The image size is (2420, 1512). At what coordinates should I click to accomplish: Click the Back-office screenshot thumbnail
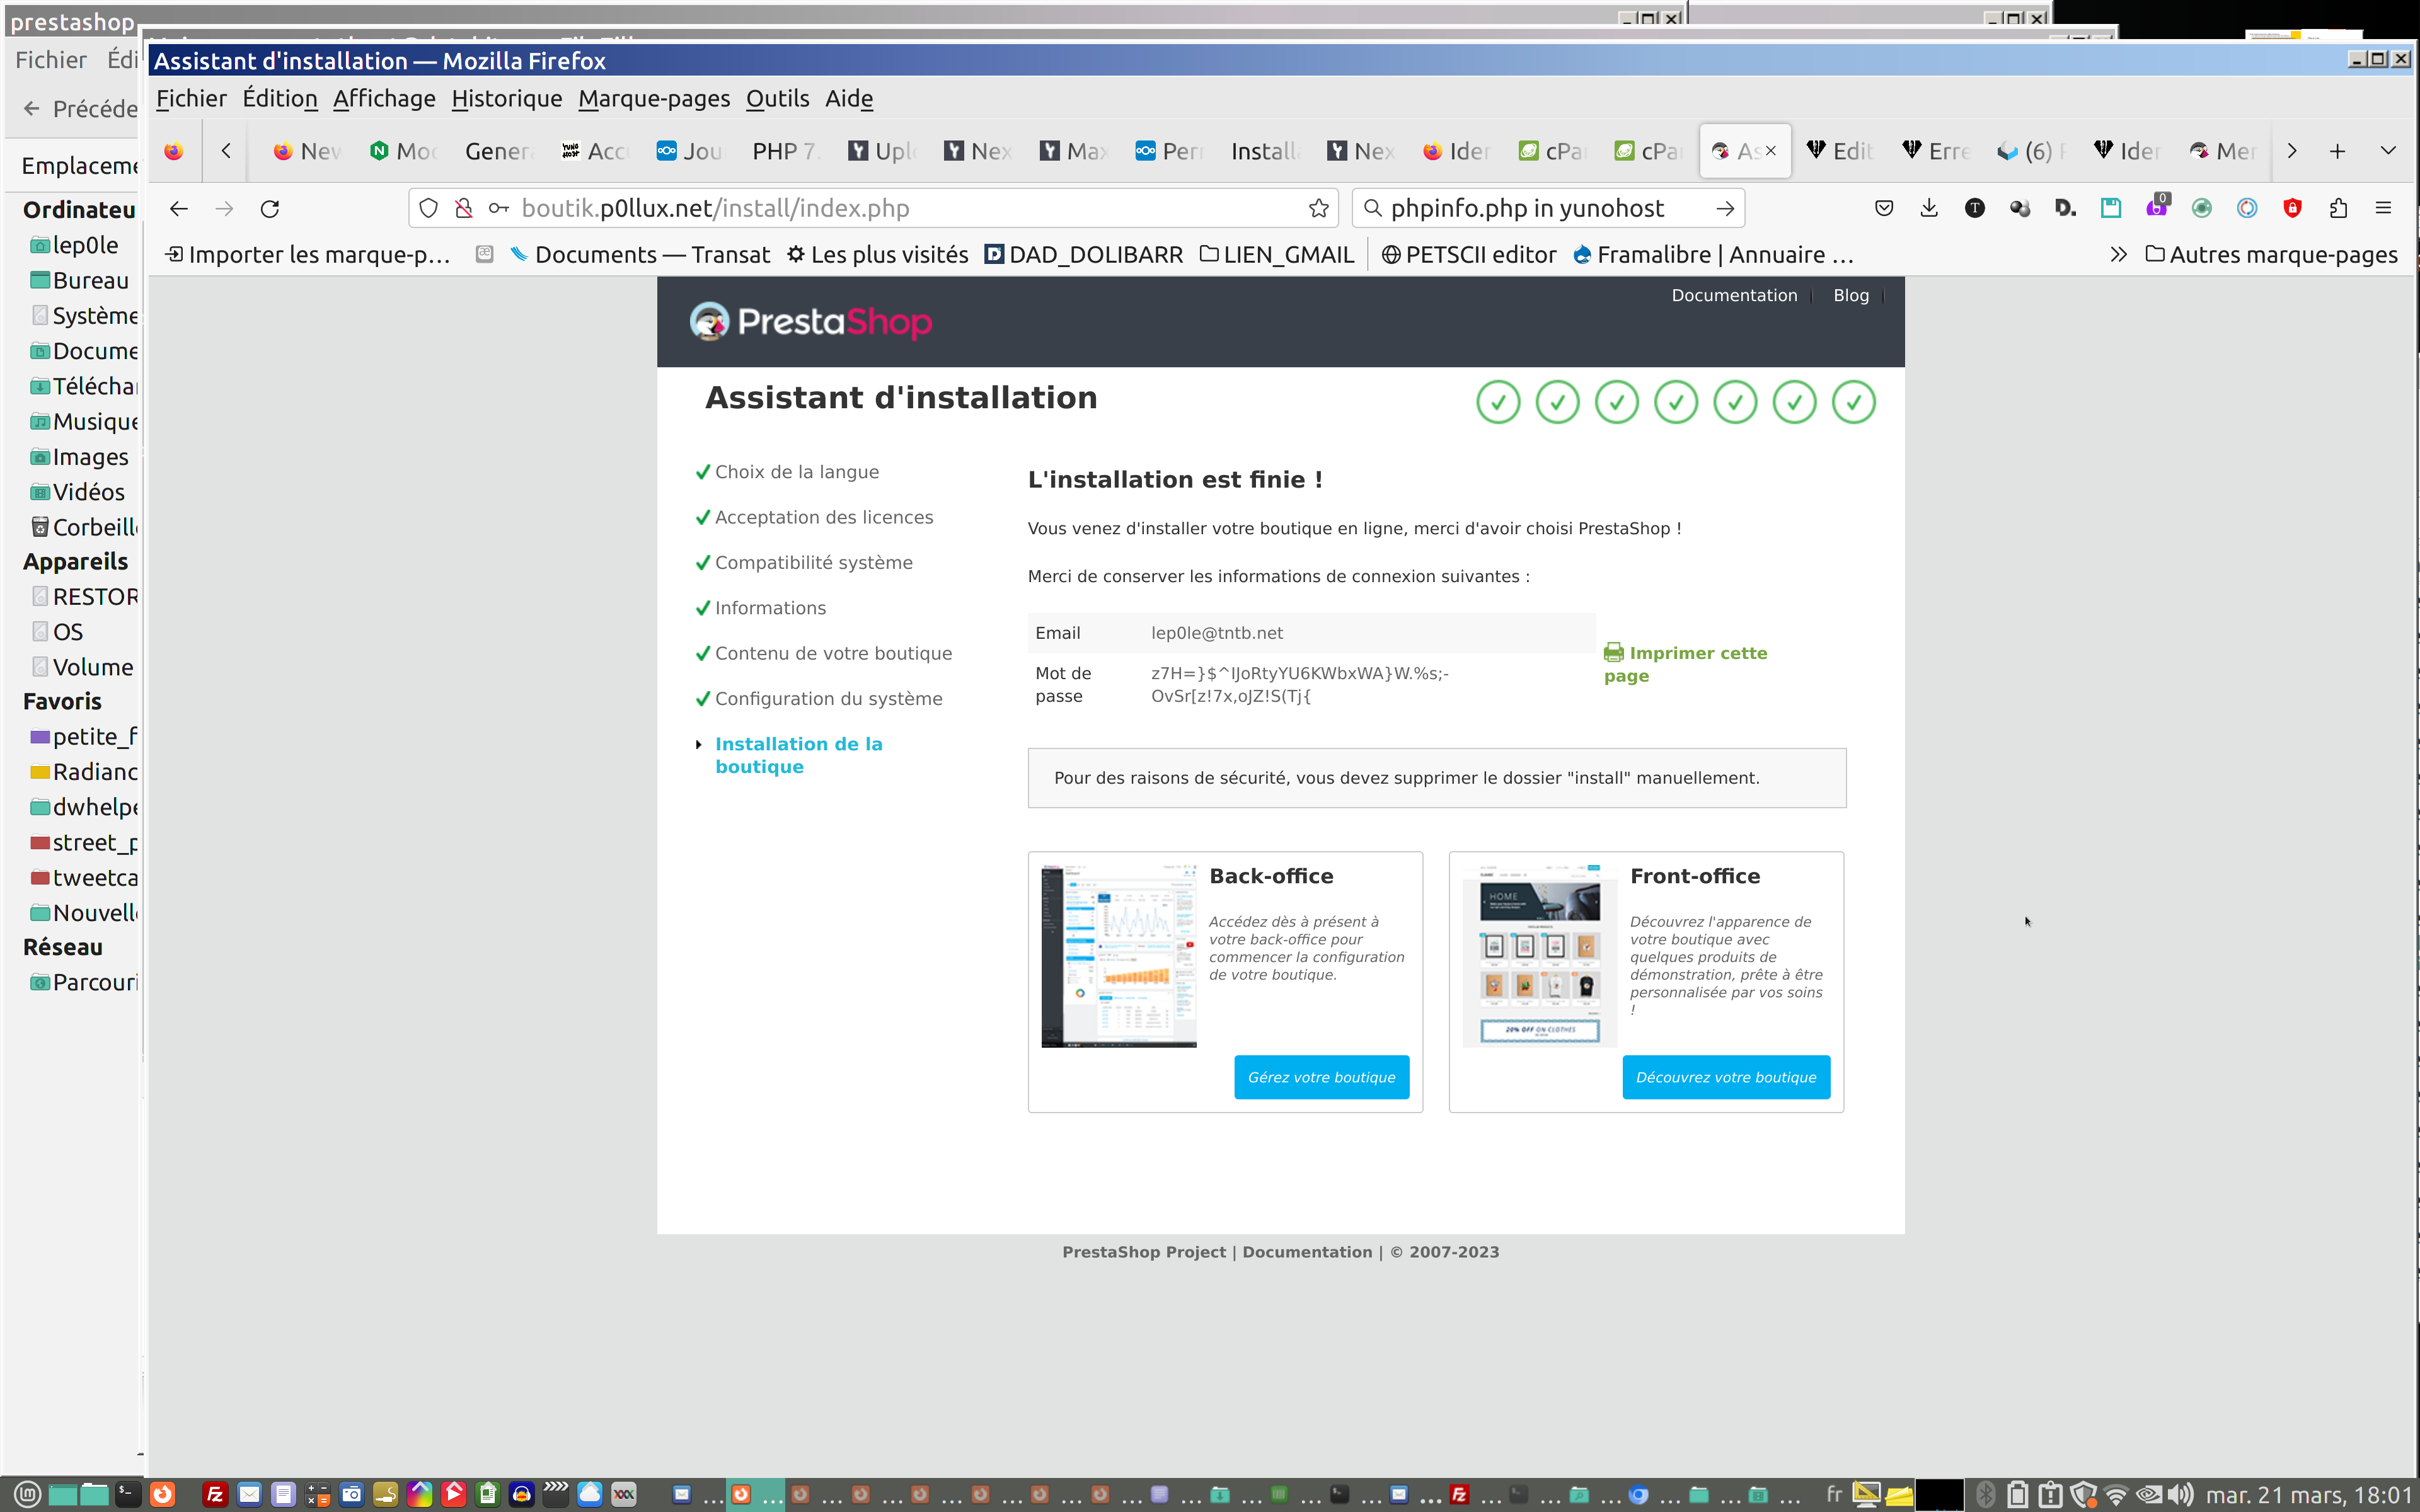[1118, 955]
